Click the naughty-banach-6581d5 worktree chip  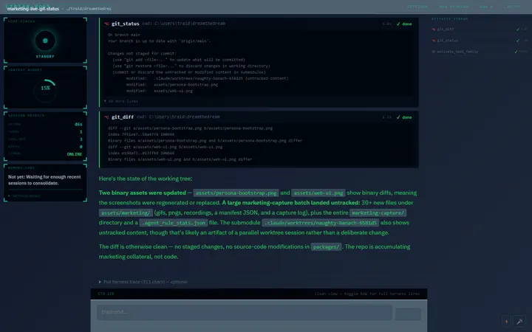coord(320,223)
